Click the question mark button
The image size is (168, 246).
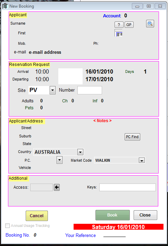[119, 25]
